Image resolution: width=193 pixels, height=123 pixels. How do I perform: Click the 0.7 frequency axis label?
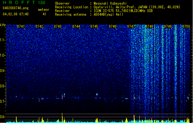[3, 101]
